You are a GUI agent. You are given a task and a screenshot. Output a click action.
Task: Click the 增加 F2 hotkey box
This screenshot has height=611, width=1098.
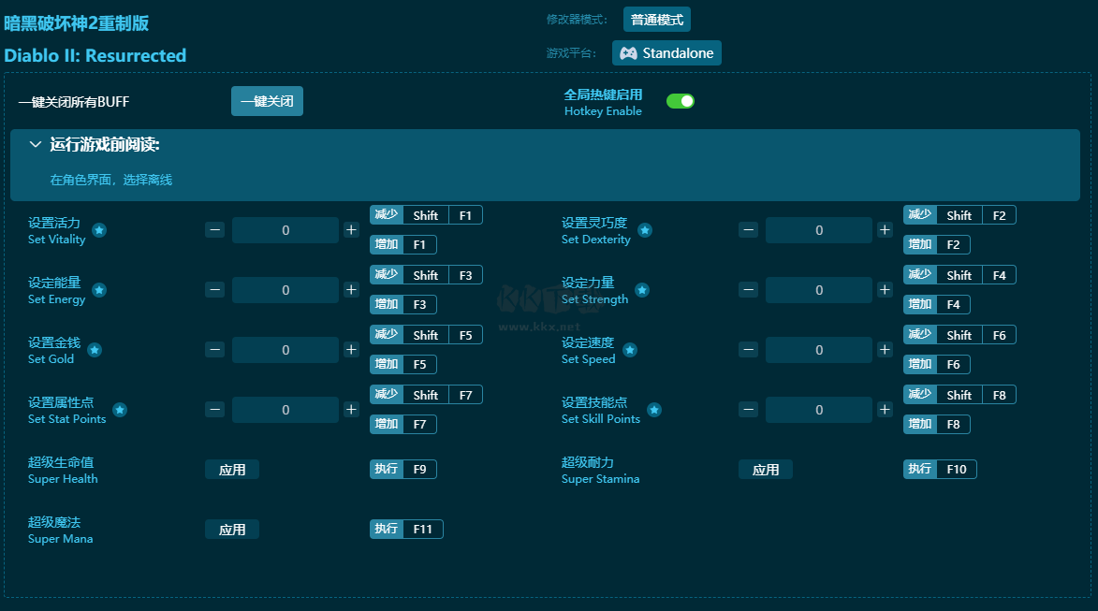(x=937, y=244)
